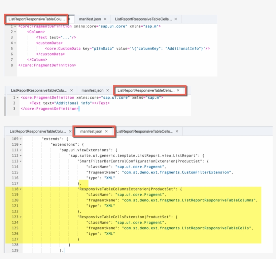Close ListReportResponsiveTableColu tab in the bottom editor

pos(70,131)
